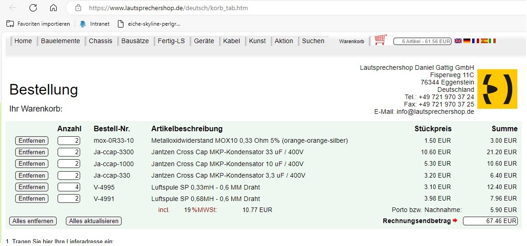Click the Bestell-Nr. column header
Image resolution: width=527 pixels, height=246 pixels.
(x=111, y=129)
